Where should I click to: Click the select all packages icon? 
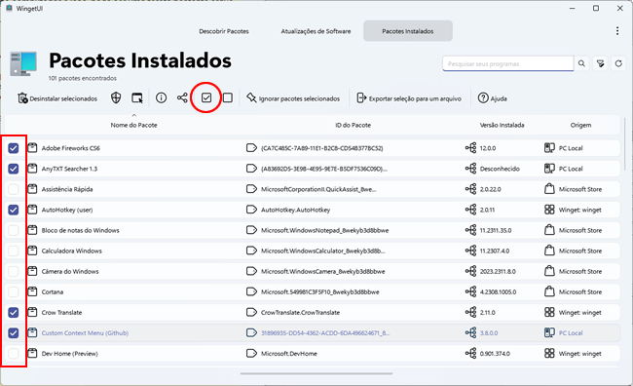206,97
